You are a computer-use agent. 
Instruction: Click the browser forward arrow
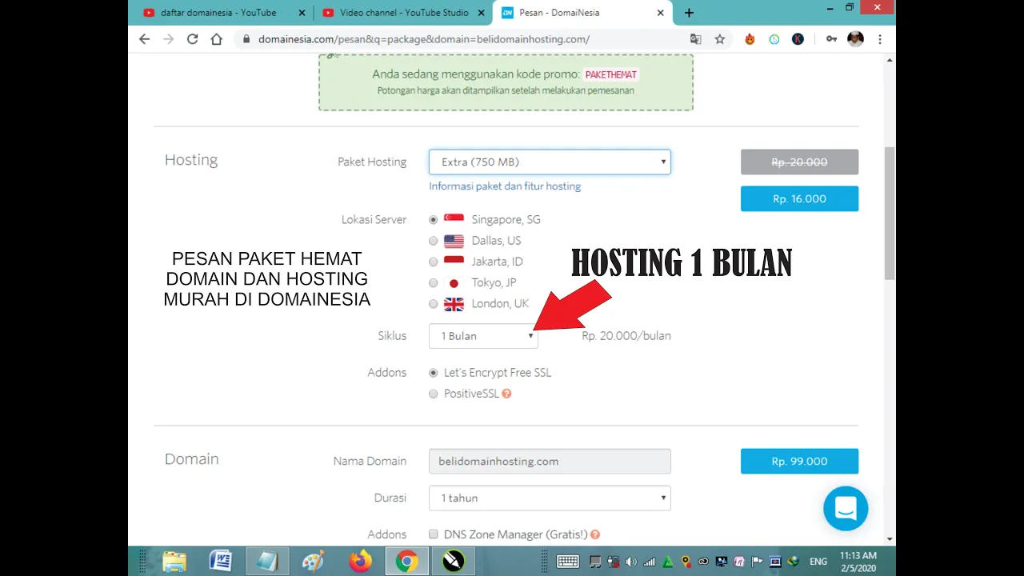tap(168, 38)
